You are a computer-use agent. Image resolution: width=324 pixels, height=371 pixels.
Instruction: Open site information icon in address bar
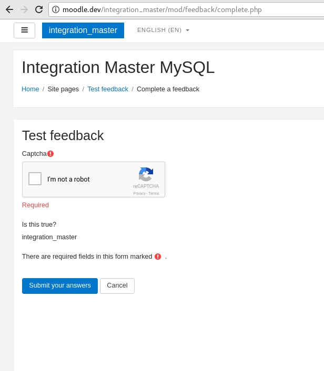(56, 9)
